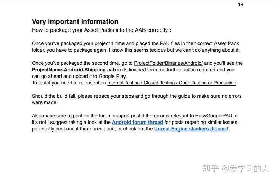276x180 pixels.
Task: Click the Zhihu logo watermark
Action: tap(210, 169)
